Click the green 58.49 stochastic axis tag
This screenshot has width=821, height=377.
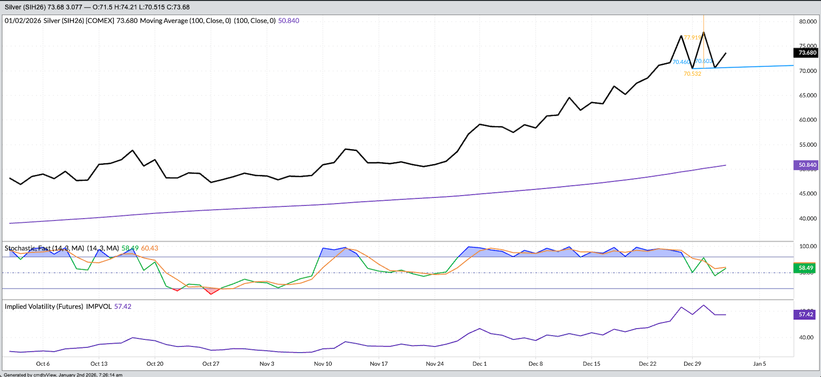pyautogui.click(x=805, y=268)
